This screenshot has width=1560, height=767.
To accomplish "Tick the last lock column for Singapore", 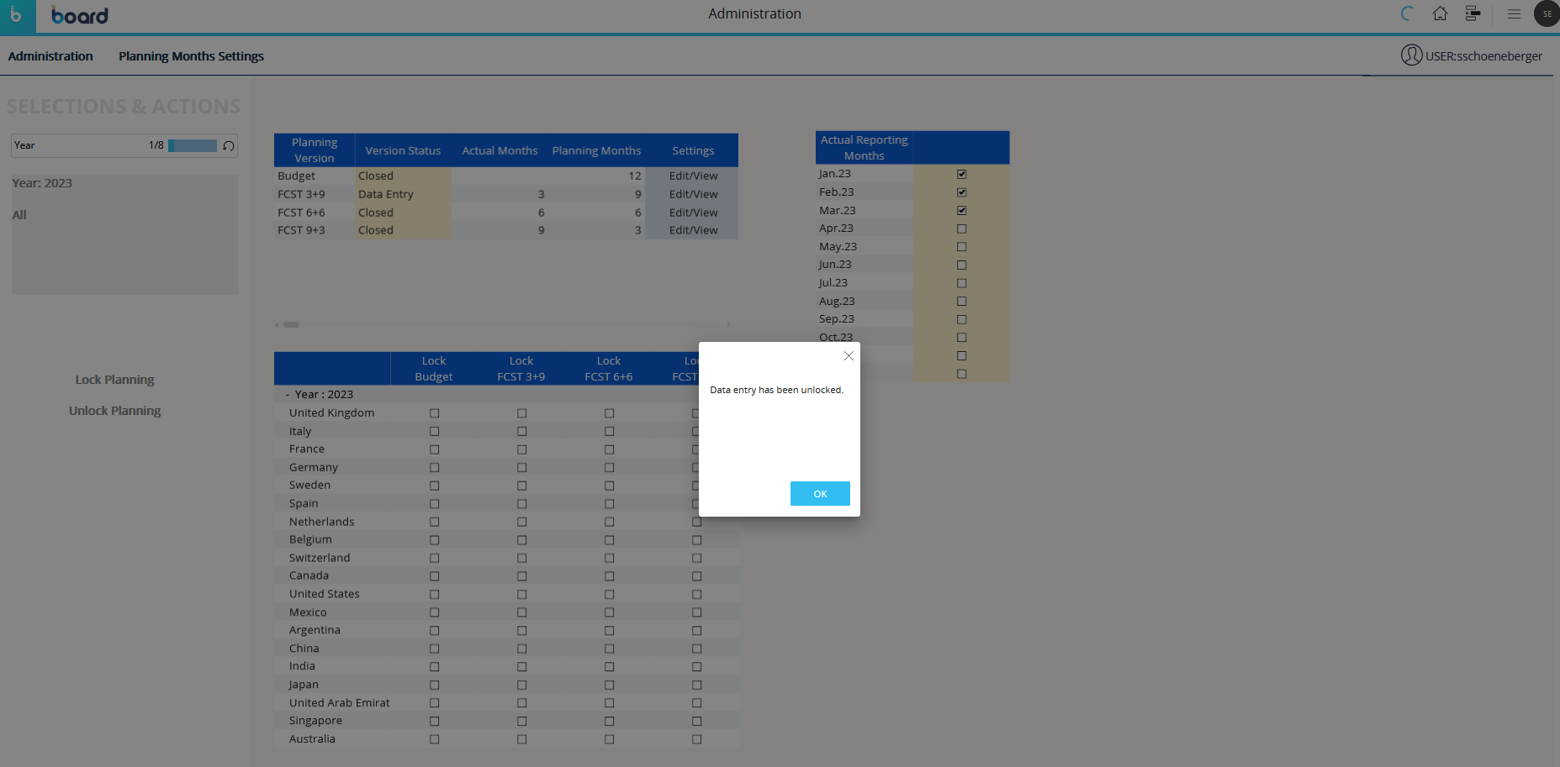I will (x=696, y=722).
